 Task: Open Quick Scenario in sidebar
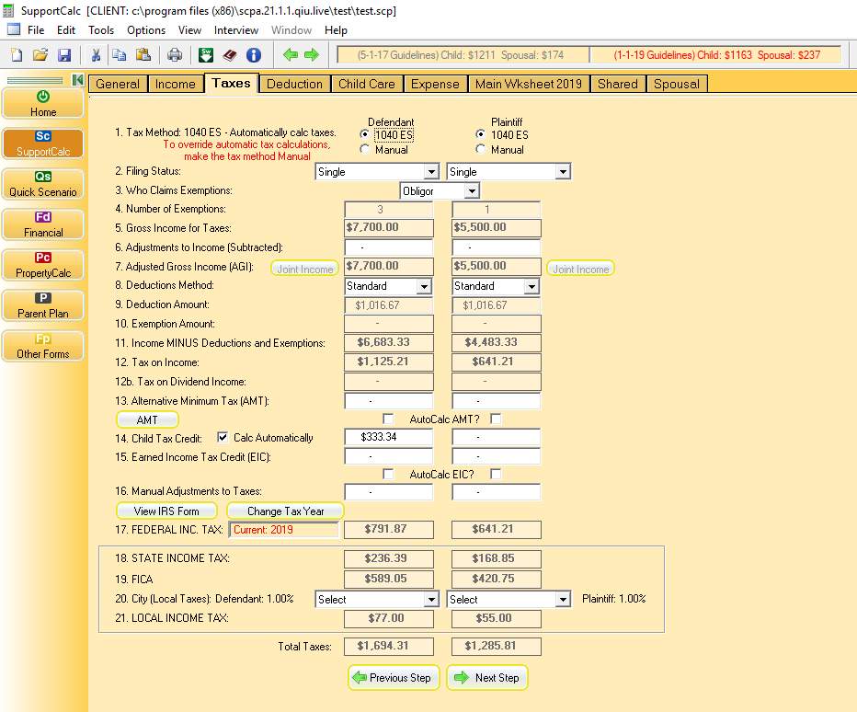[43, 184]
